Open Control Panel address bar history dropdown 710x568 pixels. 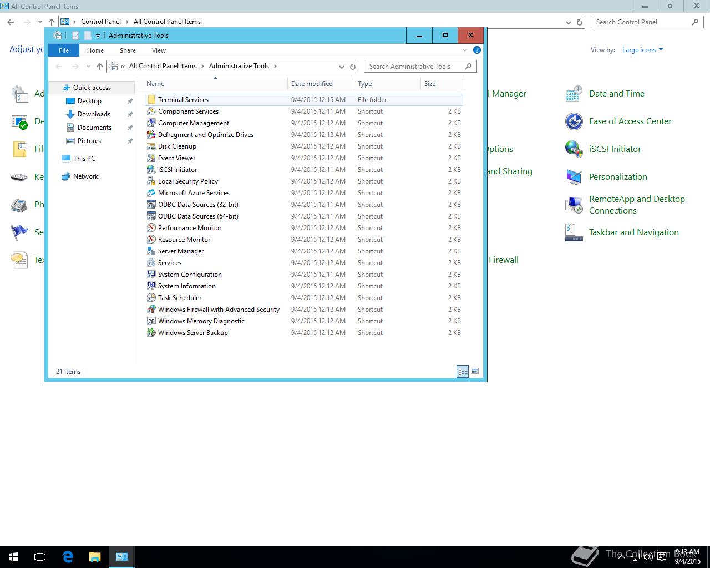pyautogui.click(x=568, y=22)
